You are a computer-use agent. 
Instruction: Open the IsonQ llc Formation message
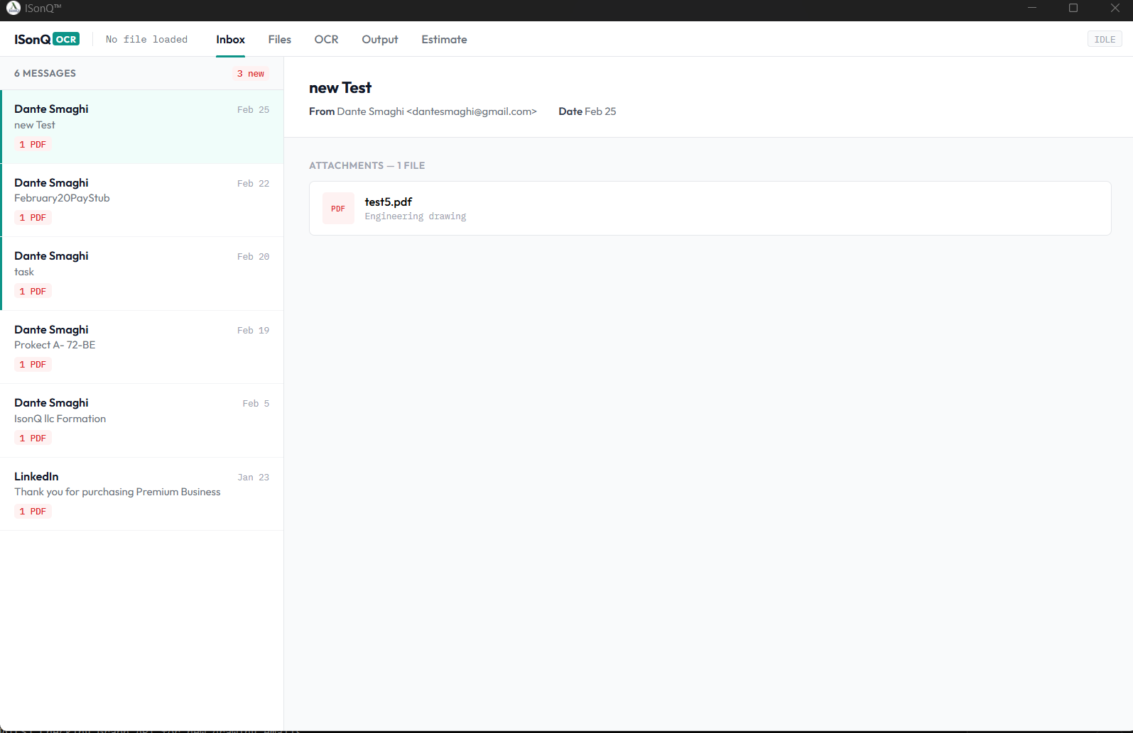pyautogui.click(x=142, y=421)
